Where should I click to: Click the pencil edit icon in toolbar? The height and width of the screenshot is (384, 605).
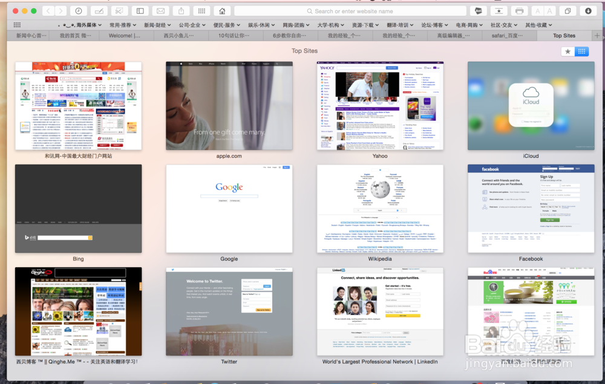99,11
